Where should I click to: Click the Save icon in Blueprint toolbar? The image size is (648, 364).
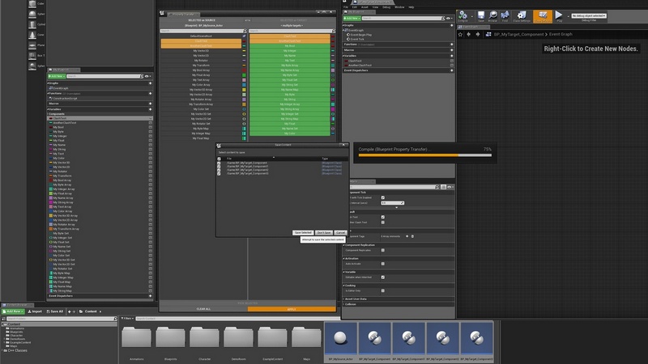482,15
